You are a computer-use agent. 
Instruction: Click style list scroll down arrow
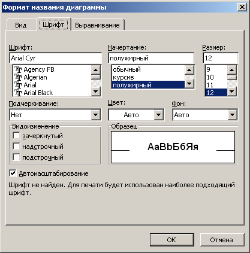pyautogui.click(x=189, y=84)
